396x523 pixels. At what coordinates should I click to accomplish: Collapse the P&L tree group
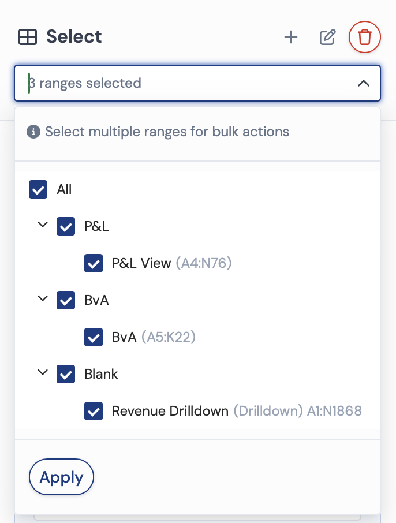[x=43, y=225]
